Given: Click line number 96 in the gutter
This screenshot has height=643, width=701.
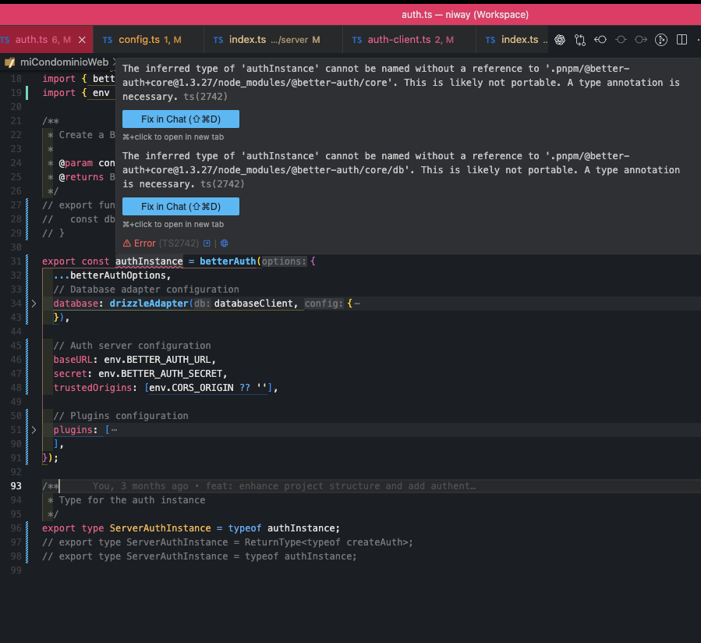Looking at the screenshot, I should tap(16, 528).
